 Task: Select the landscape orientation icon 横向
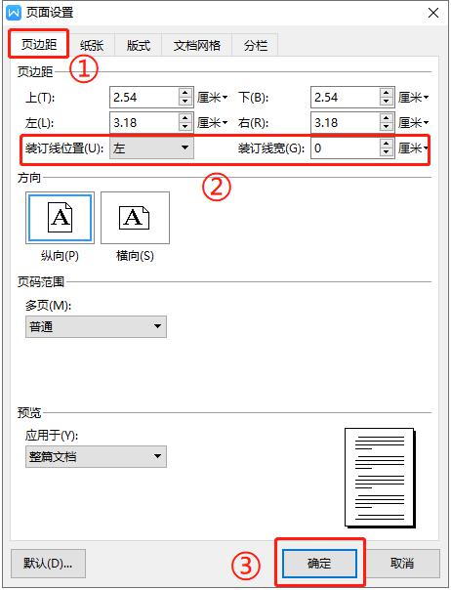tap(135, 218)
